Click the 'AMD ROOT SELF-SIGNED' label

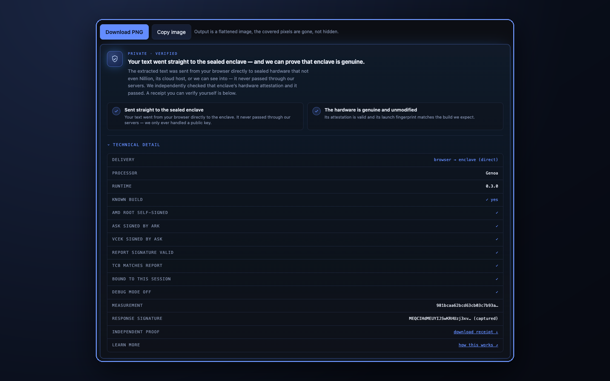tap(140, 213)
